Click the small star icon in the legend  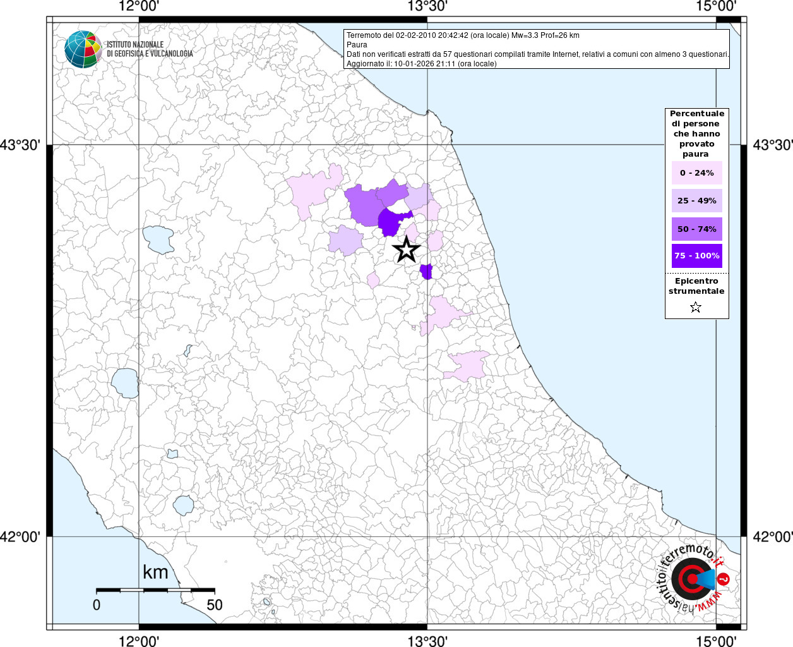click(696, 308)
